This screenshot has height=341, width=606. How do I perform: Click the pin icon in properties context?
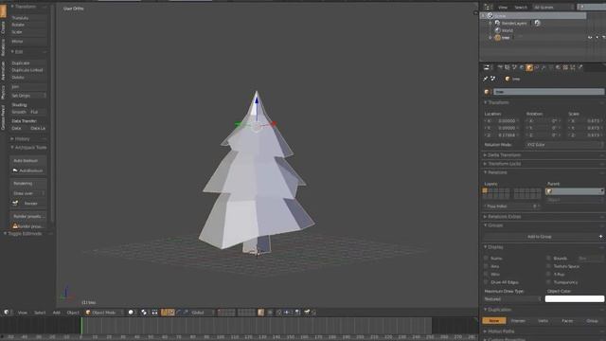point(486,79)
